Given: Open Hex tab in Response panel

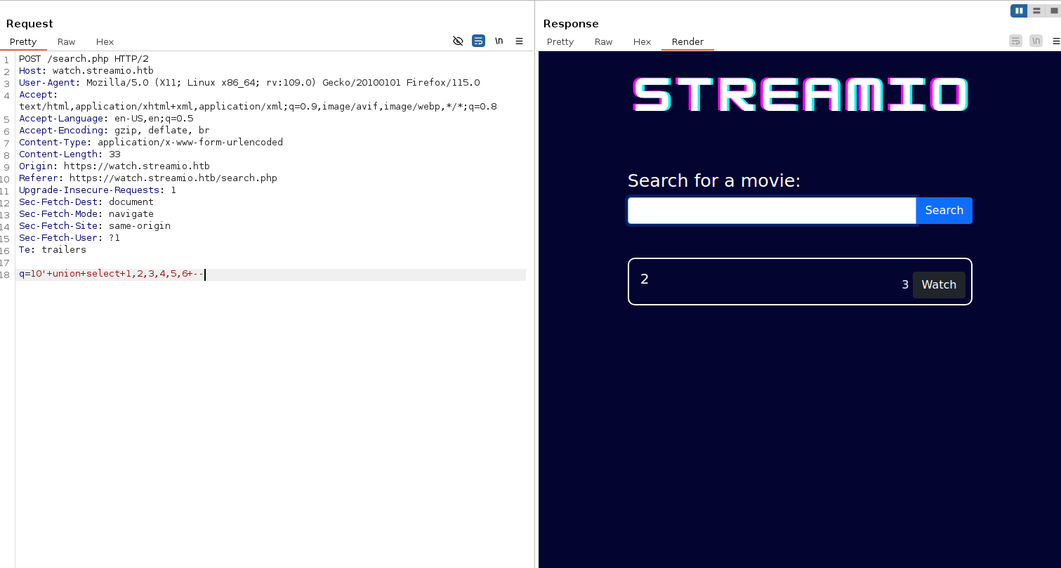Looking at the screenshot, I should tap(642, 42).
